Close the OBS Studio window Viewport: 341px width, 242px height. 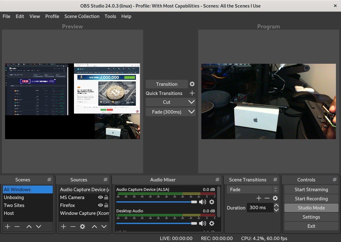[335, 6]
